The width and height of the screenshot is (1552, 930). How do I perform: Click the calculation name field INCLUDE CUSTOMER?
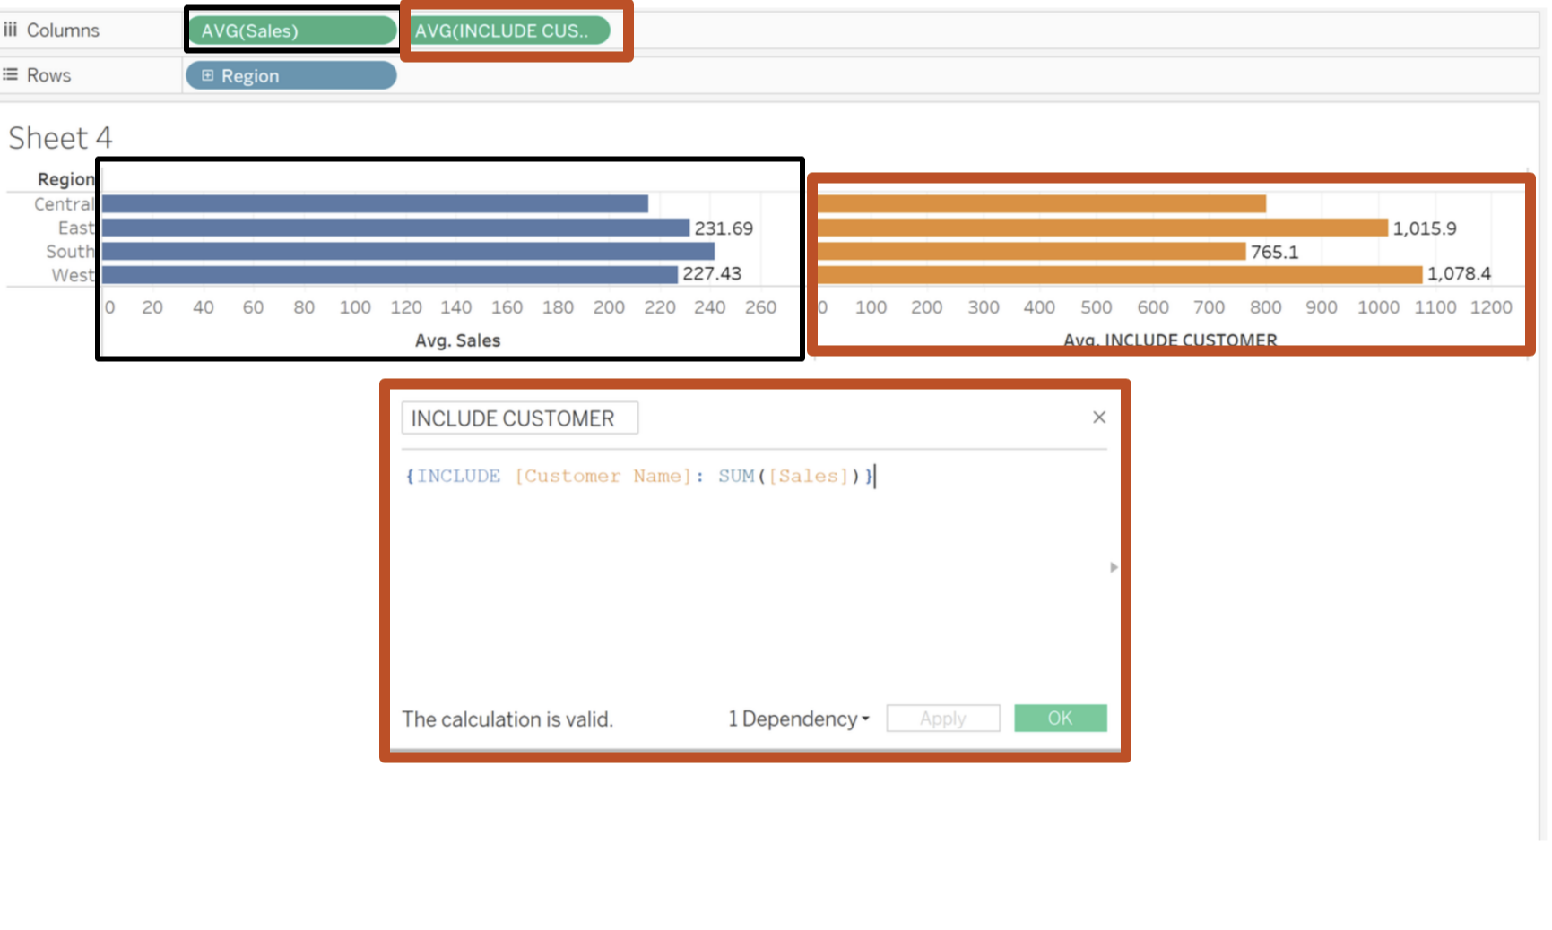click(520, 418)
